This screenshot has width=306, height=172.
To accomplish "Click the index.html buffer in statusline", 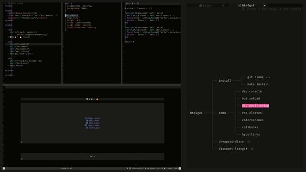I will point(136,168).
